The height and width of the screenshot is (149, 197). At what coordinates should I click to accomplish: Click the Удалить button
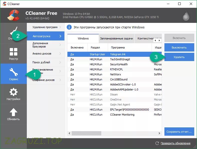(179, 57)
